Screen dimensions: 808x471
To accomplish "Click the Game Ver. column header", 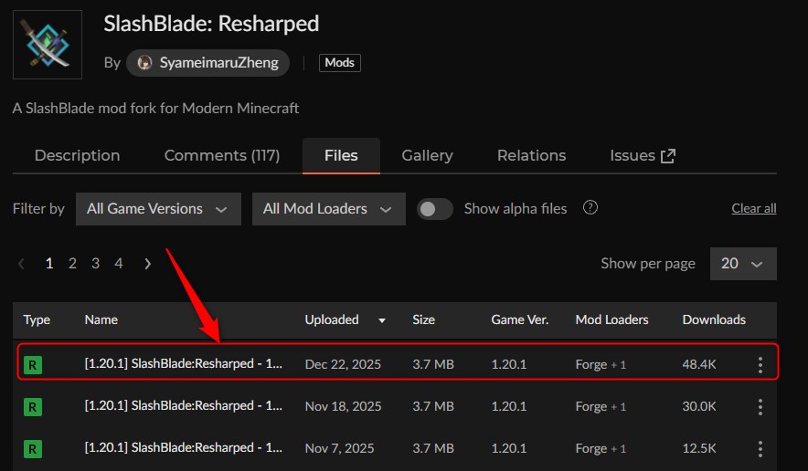I will point(520,319).
